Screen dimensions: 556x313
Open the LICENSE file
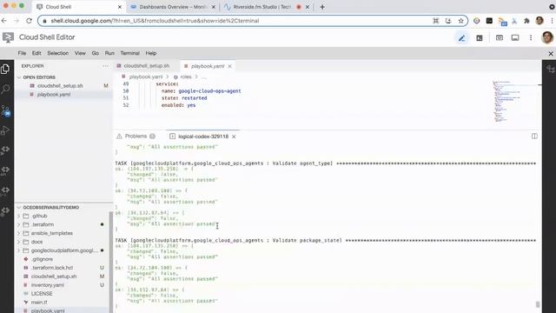(42, 294)
